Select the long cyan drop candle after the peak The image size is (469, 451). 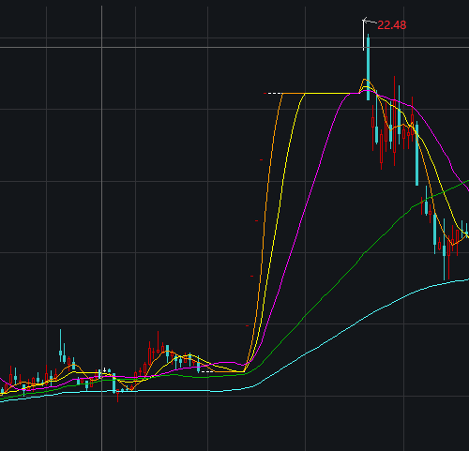416,153
